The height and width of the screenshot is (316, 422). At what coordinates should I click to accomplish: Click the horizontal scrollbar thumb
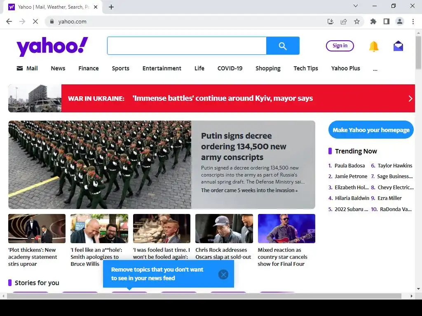pos(204,296)
